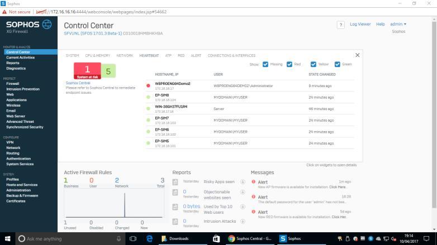Click green status dot for WIN-38GH37FU1R4
437x245 pixels.
(148, 109)
